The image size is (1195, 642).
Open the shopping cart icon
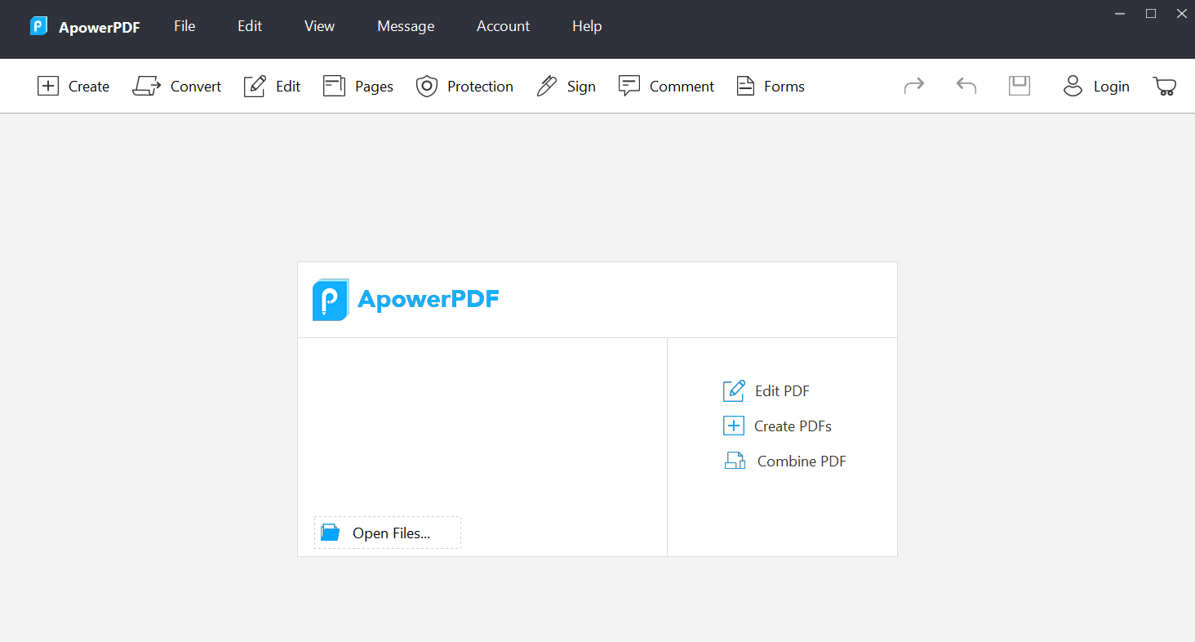(1165, 86)
